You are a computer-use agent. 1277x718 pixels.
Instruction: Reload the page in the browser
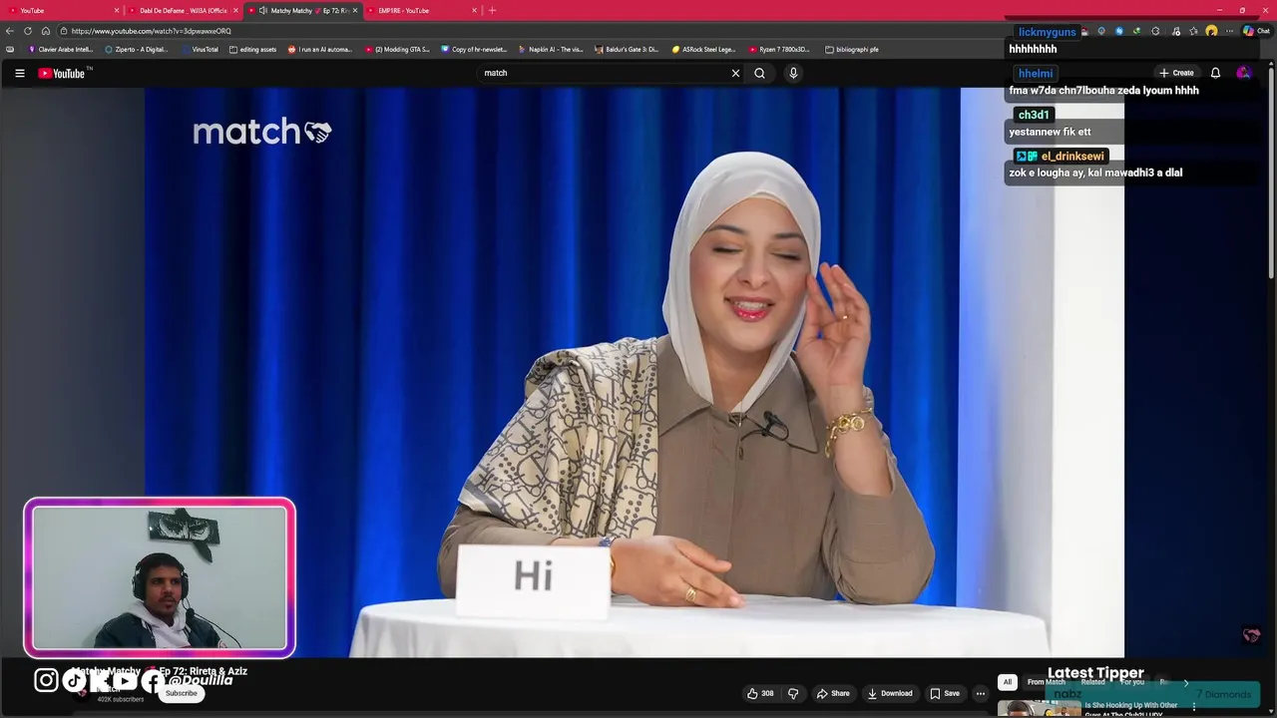coord(28,31)
